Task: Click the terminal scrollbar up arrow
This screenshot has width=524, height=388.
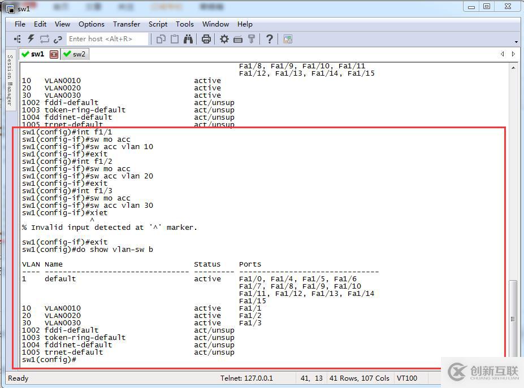Action: coord(513,68)
